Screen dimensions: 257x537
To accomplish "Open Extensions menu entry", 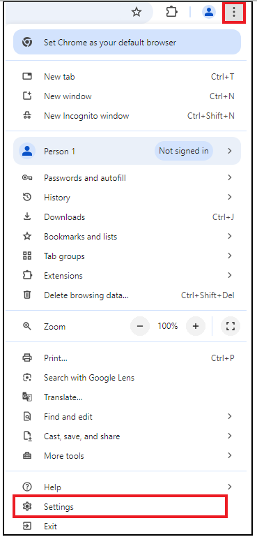I will click(127, 276).
